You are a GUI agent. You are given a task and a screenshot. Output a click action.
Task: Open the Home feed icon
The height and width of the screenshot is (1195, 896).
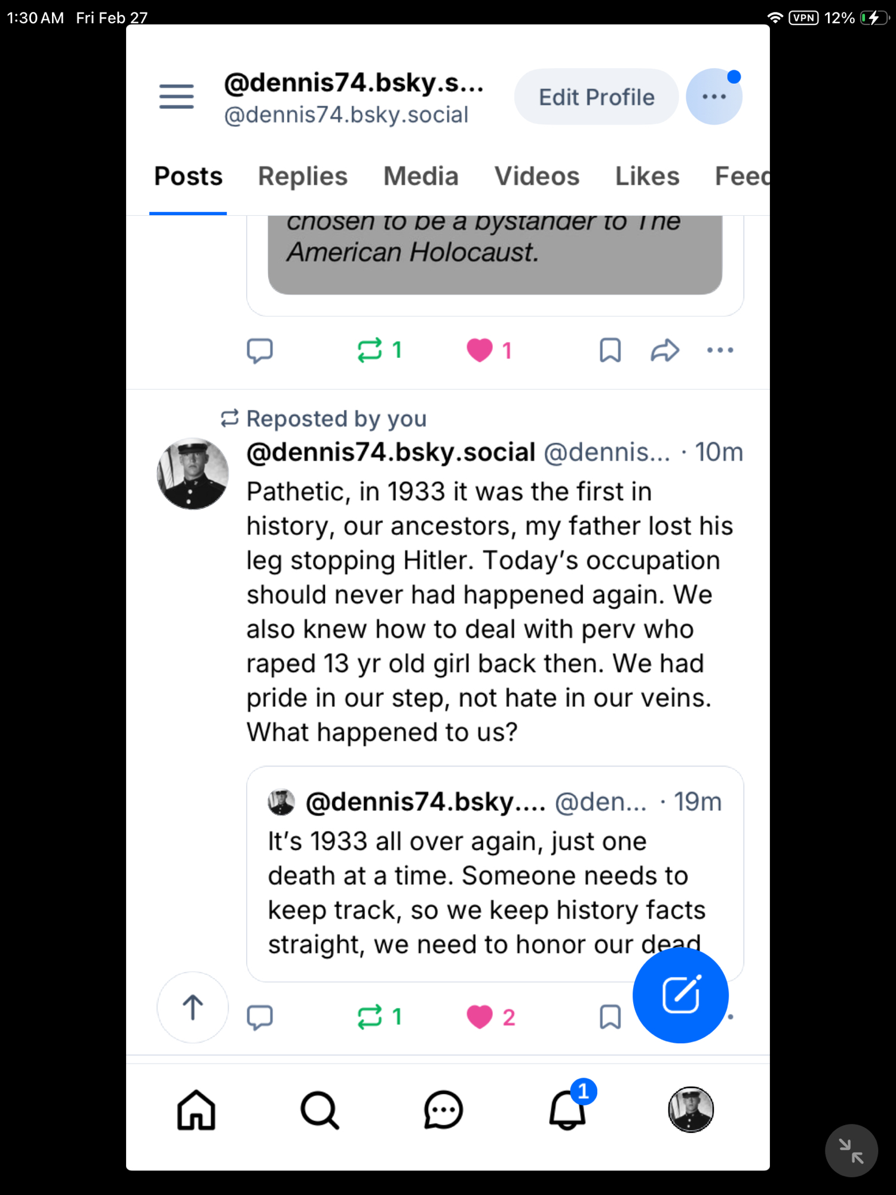[x=196, y=1110]
